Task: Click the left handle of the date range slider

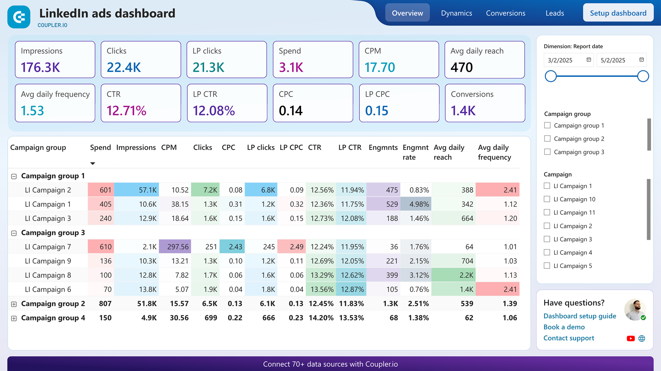Action: tap(551, 76)
